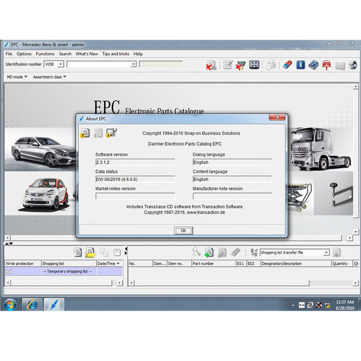The height and width of the screenshot is (361, 361).
Task: Click the funnel with red X filter icon
Action: [x=241, y=65]
